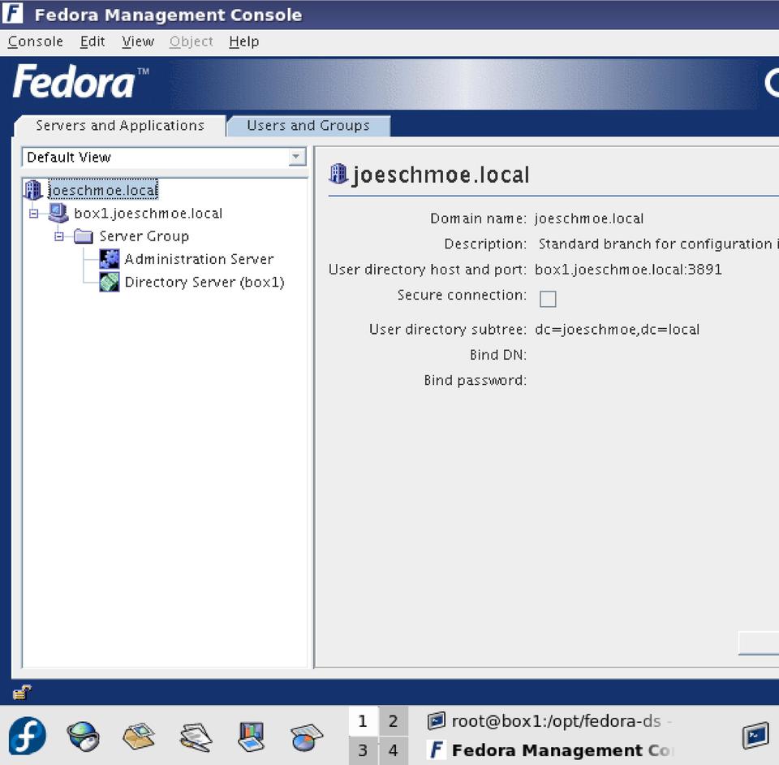Click the box1.joeschmoe.local:3891 host and port value
The height and width of the screenshot is (765, 779).
(x=628, y=270)
